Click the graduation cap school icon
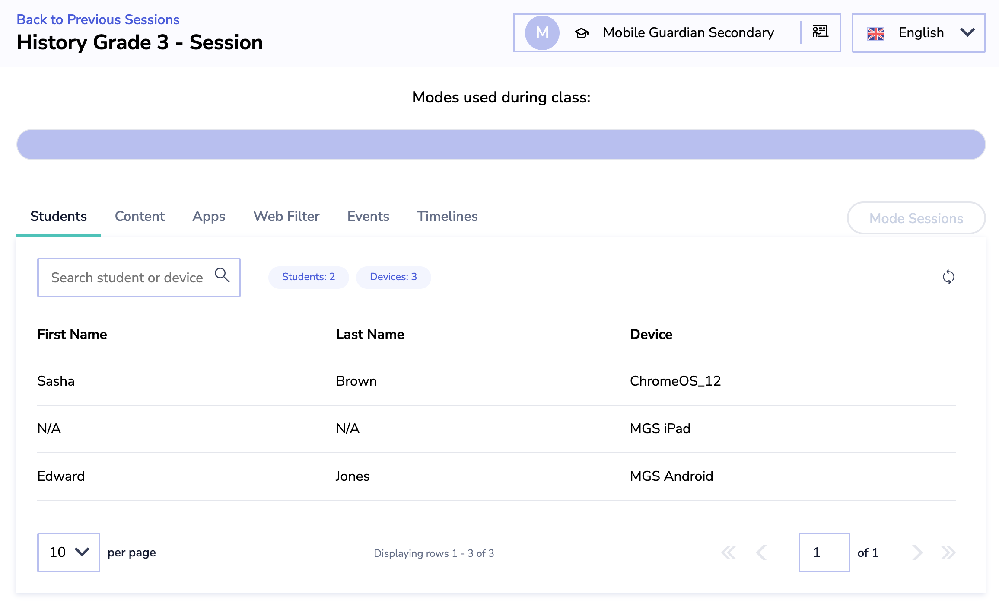This screenshot has height=607, width=999. 582,33
